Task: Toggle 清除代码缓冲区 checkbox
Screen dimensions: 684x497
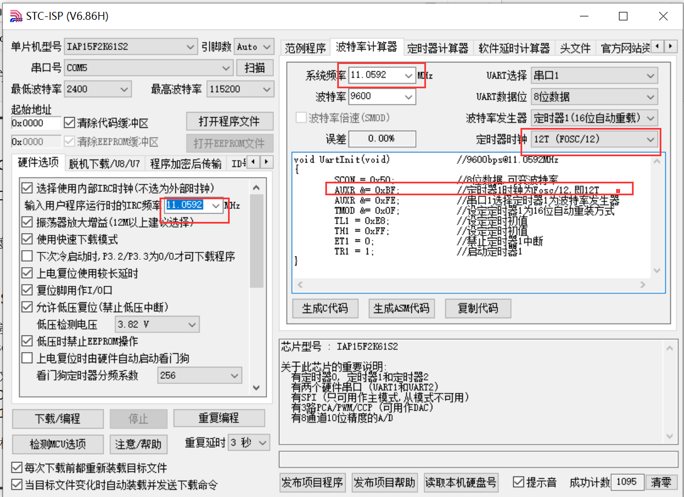Action: point(70,123)
